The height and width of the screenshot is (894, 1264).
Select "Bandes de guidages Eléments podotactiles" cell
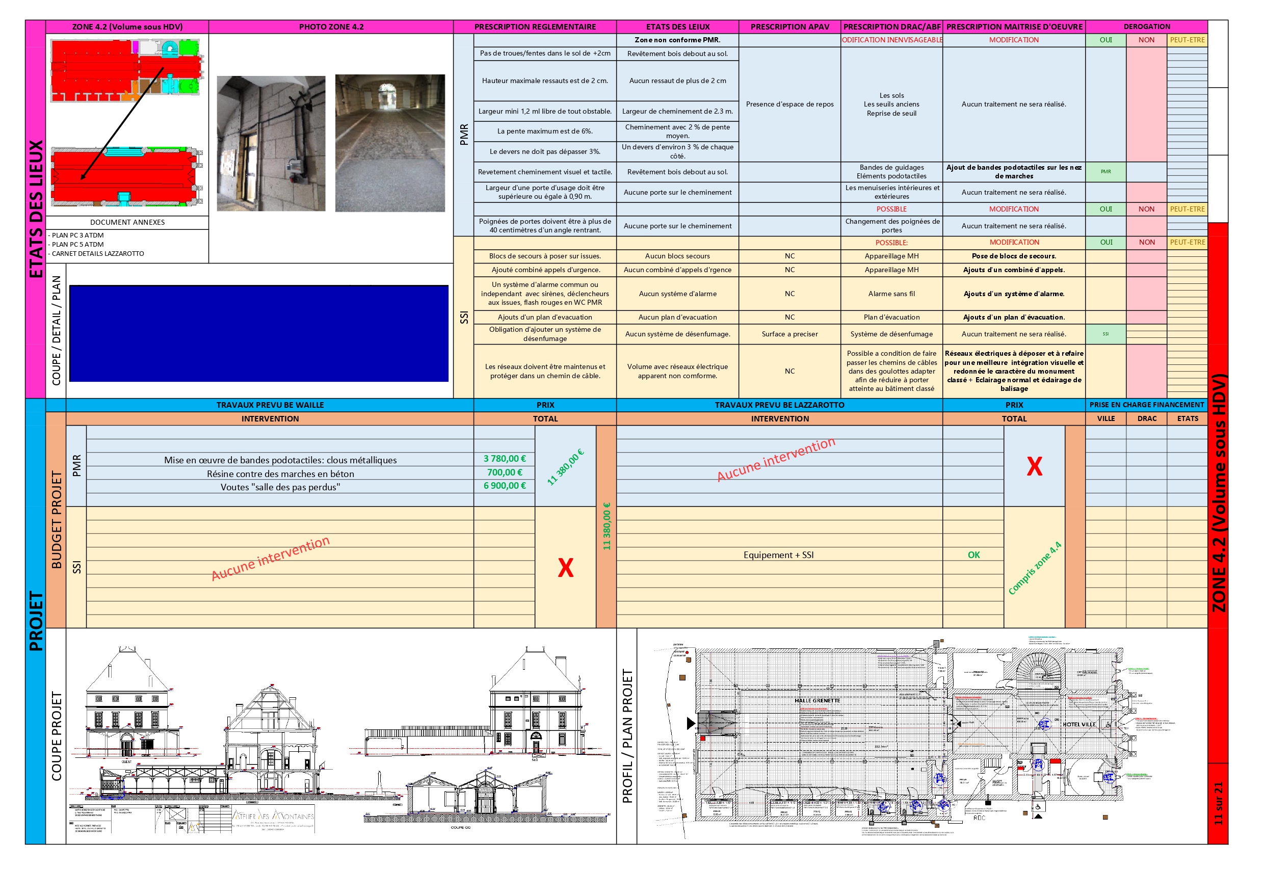[891, 172]
